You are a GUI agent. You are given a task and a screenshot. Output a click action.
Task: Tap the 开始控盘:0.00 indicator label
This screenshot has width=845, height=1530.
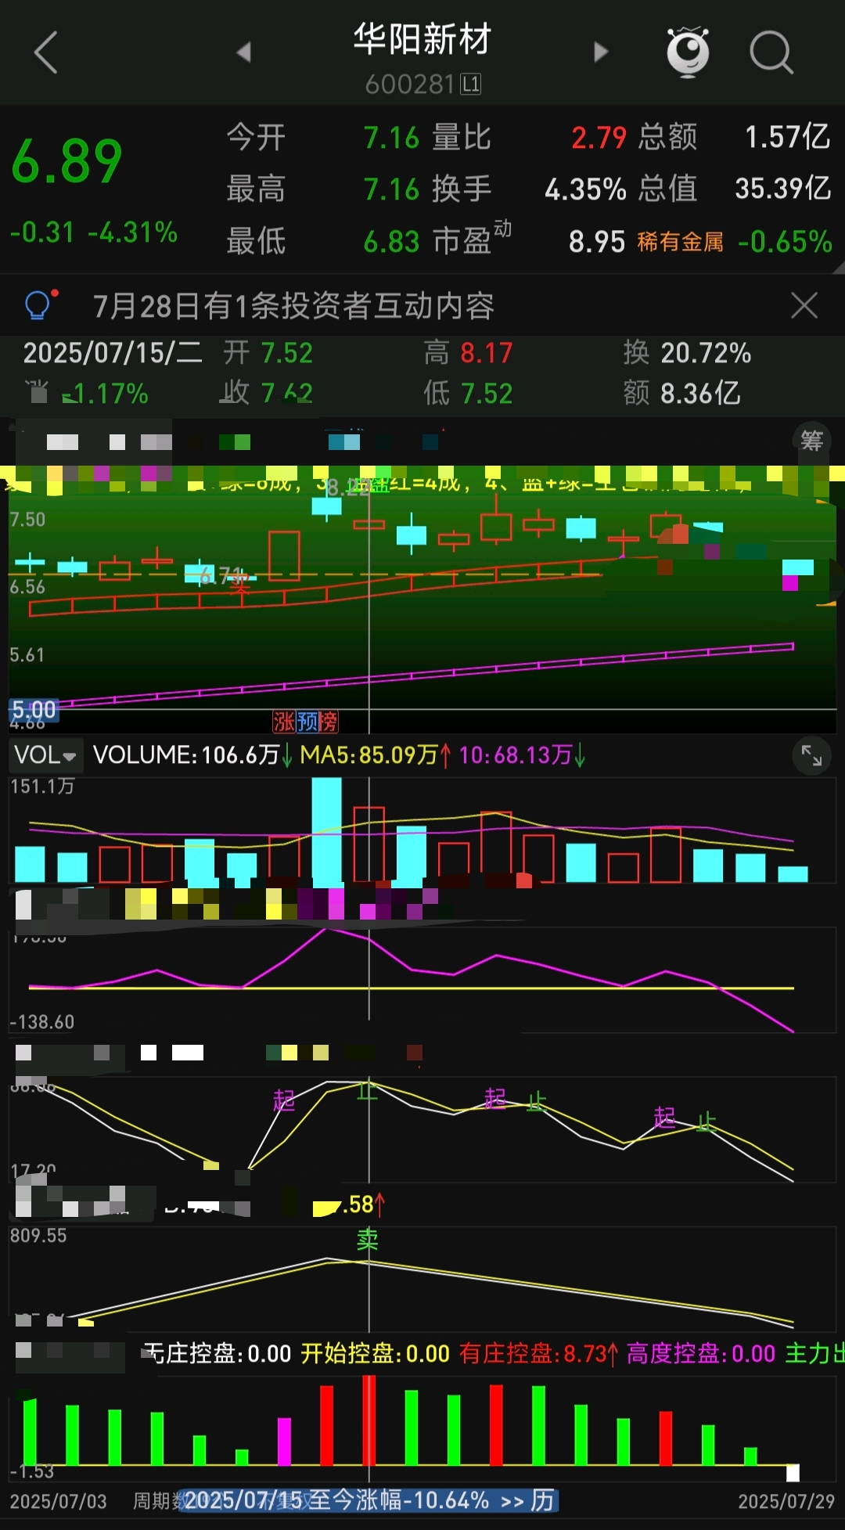tap(375, 1353)
